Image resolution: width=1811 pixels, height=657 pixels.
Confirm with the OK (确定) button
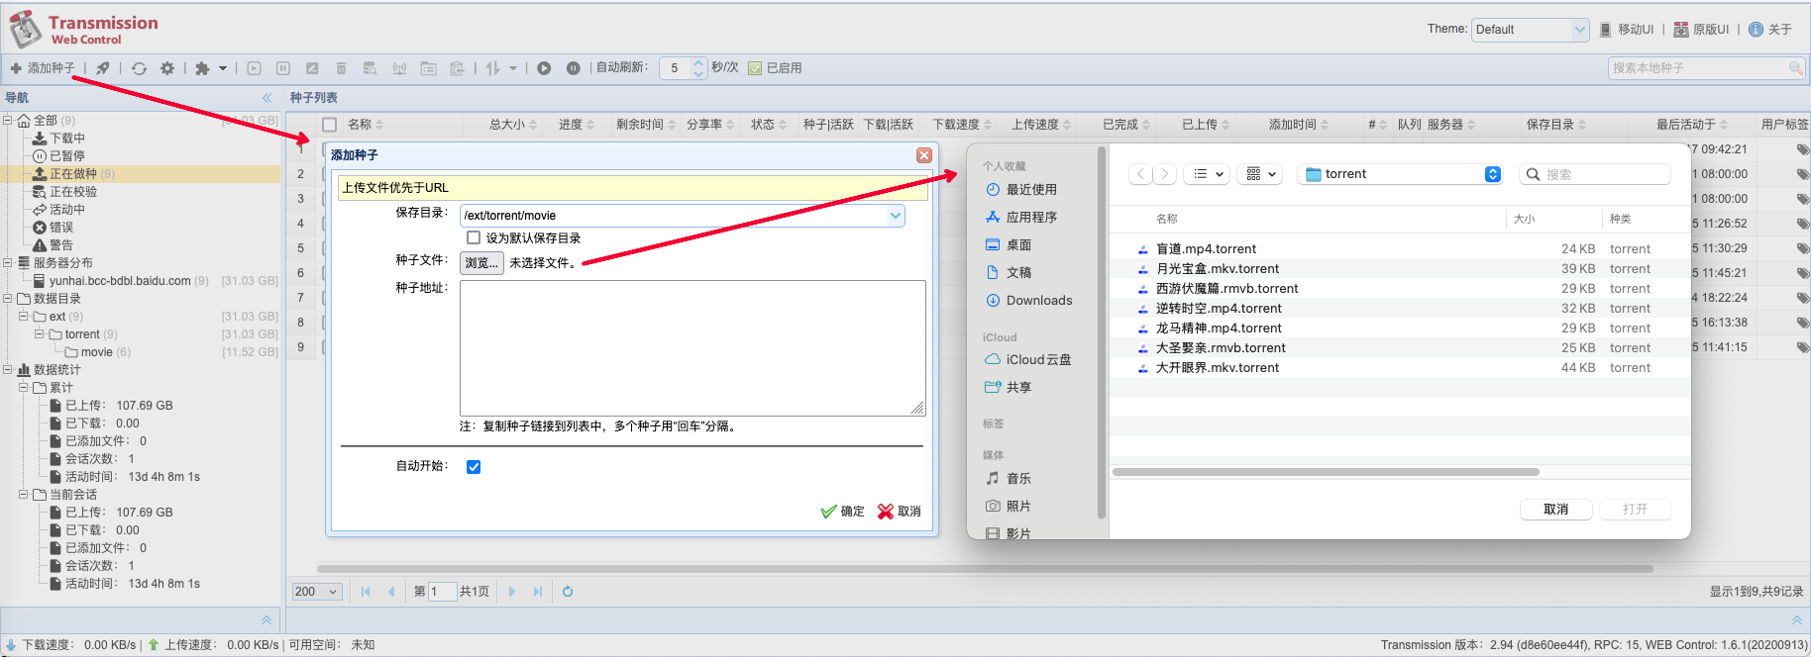(x=843, y=512)
